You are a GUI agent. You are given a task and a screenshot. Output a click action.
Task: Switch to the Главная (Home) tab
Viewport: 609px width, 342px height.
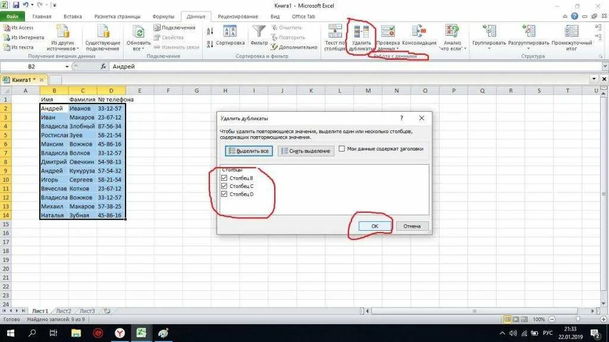pos(42,17)
